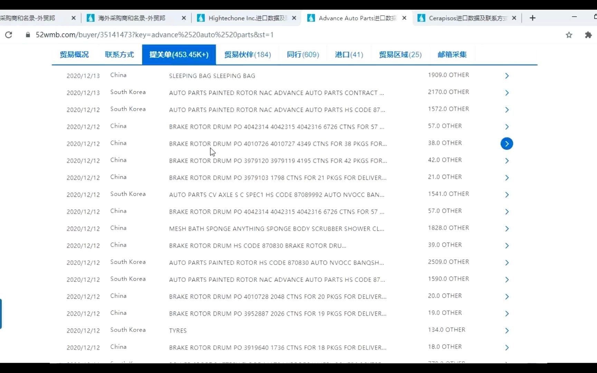Open the 贸易区域(25) tab

(400, 55)
